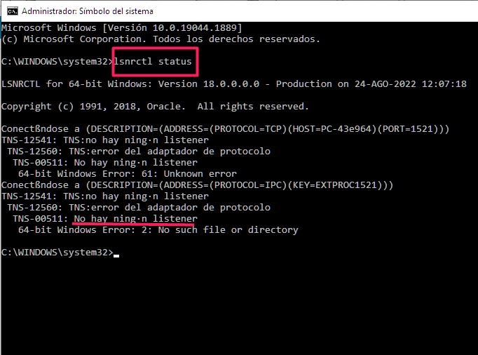Click the Oracle copyright 1991, 2018 line

click(154, 107)
